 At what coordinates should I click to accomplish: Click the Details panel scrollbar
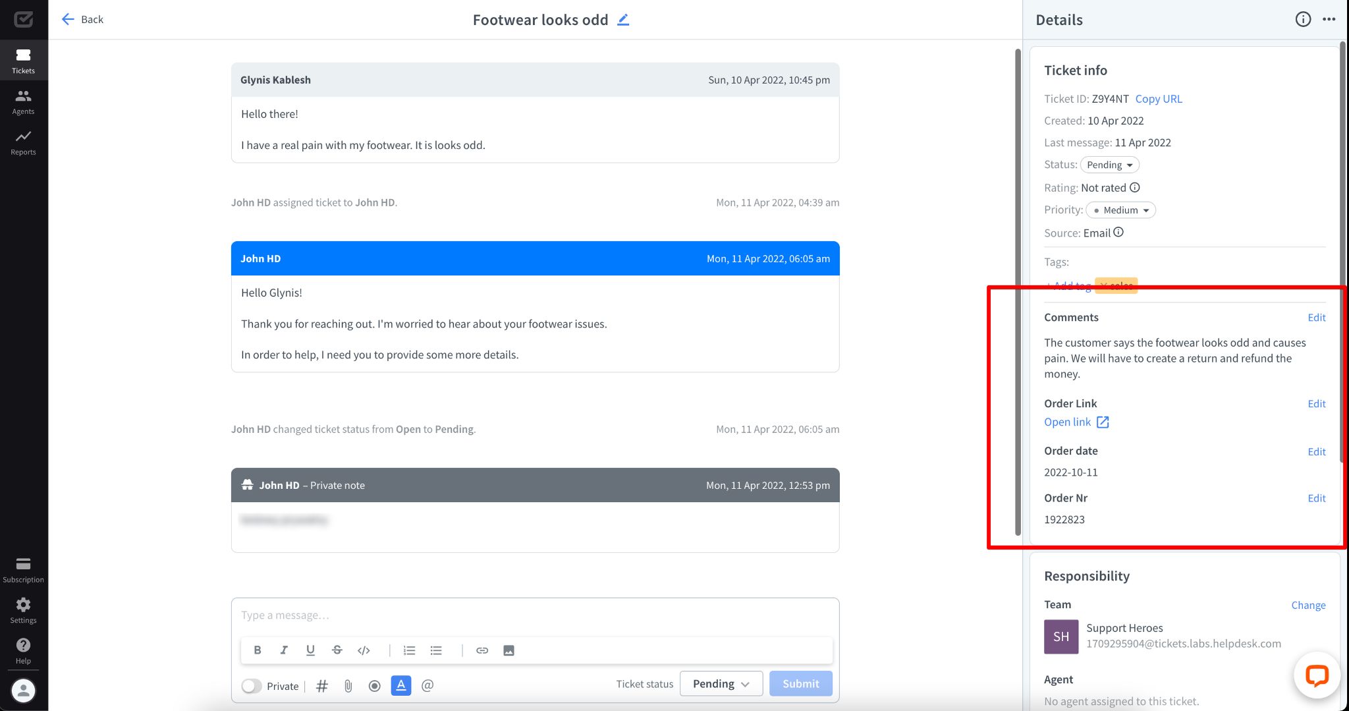1342,250
